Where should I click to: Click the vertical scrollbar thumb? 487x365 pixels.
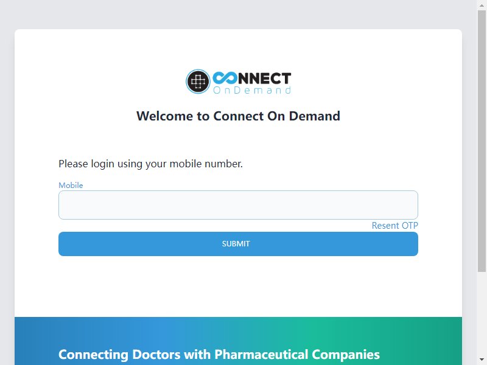coord(482,141)
